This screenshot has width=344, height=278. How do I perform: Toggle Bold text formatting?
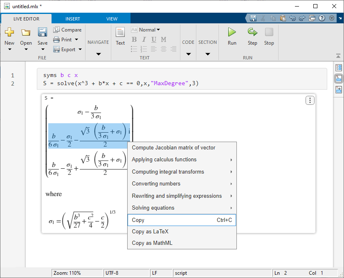coord(134,40)
